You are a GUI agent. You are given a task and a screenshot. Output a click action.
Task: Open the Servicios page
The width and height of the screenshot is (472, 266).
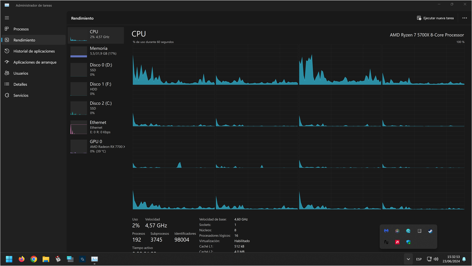coord(33,95)
